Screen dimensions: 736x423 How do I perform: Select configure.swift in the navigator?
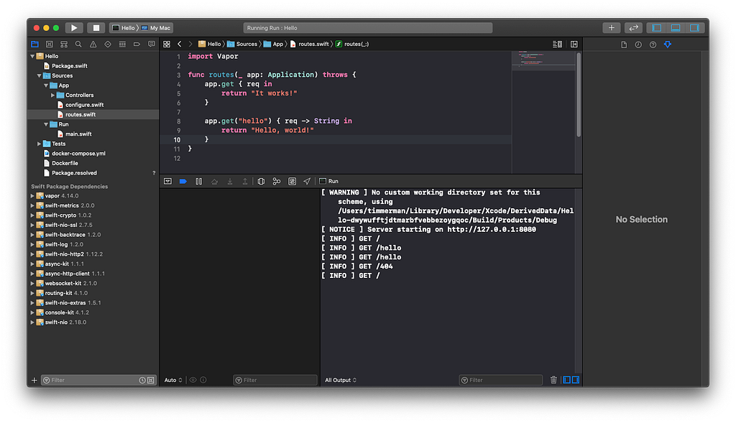point(84,105)
